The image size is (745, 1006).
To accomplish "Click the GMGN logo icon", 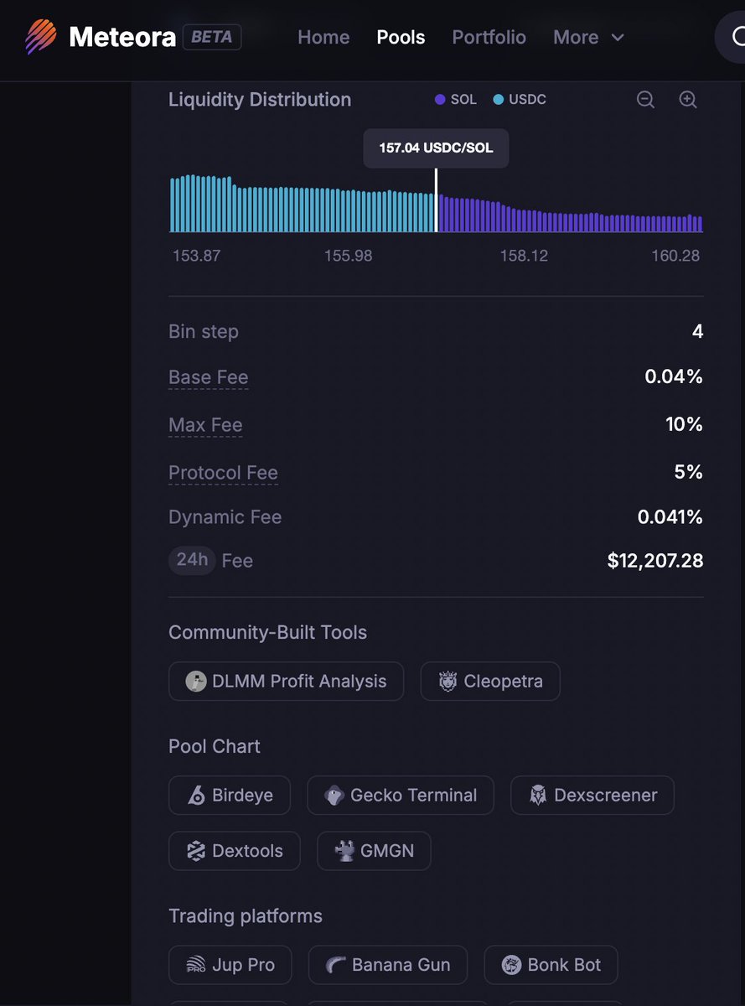I will click(x=344, y=851).
